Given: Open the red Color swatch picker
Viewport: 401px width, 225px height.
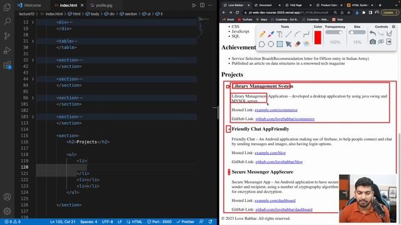Looking at the screenshot, I should (x=318, y=37).
